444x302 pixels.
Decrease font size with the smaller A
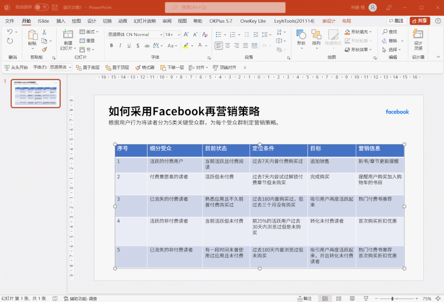[195, 34]
